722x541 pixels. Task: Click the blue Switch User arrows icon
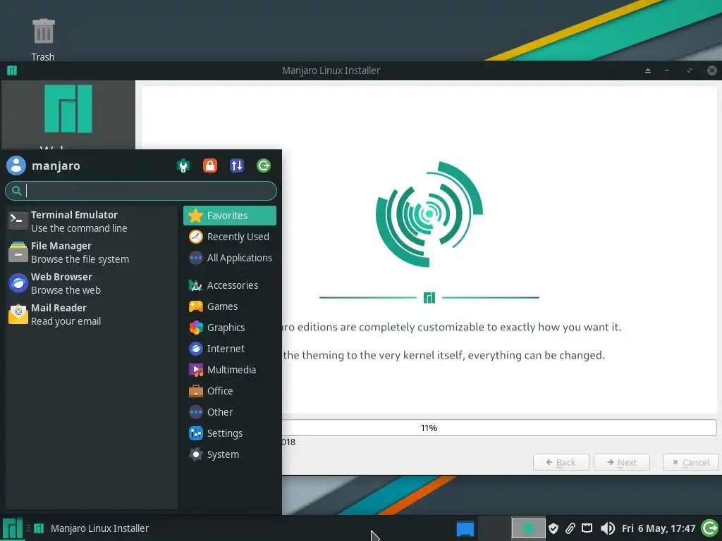pyautogui.click(x=237, y=166)
